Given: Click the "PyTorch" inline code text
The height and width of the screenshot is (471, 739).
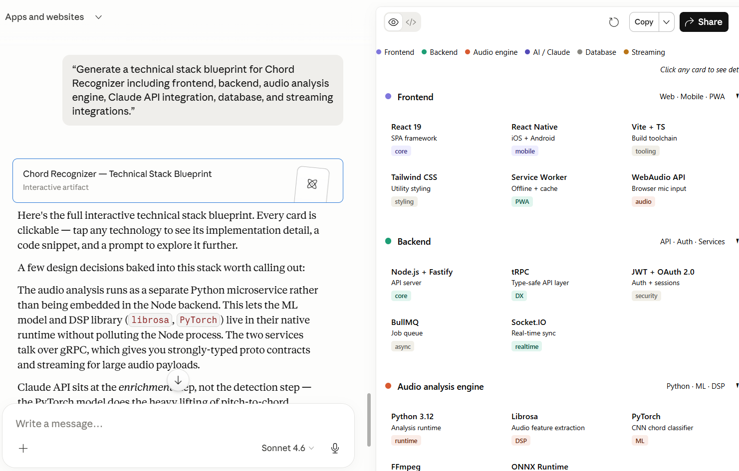Looking at the screenshot, I should (x=198, y=320).
